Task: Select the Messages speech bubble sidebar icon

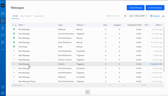Action: (x=3, y=21)
